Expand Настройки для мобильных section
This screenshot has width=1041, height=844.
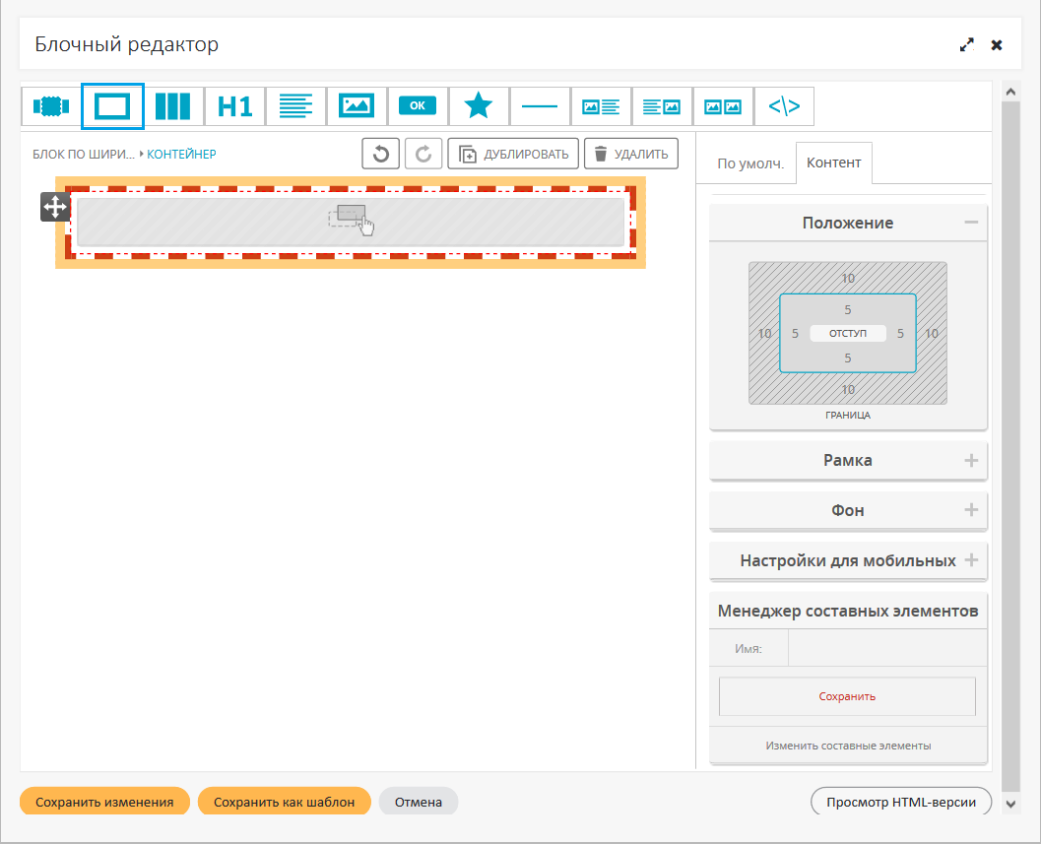point(971,560)
